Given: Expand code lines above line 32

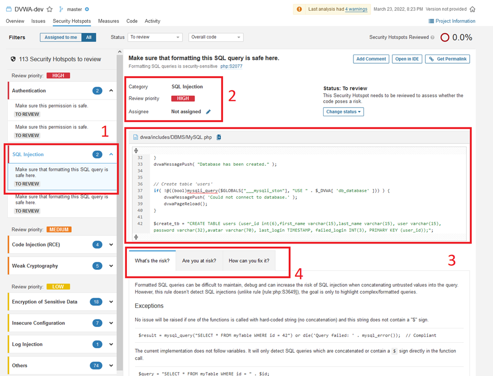Looking at the screenshot, I should point(136,151).
